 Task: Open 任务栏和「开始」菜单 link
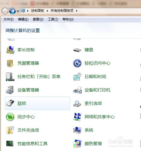coord(39,77)
